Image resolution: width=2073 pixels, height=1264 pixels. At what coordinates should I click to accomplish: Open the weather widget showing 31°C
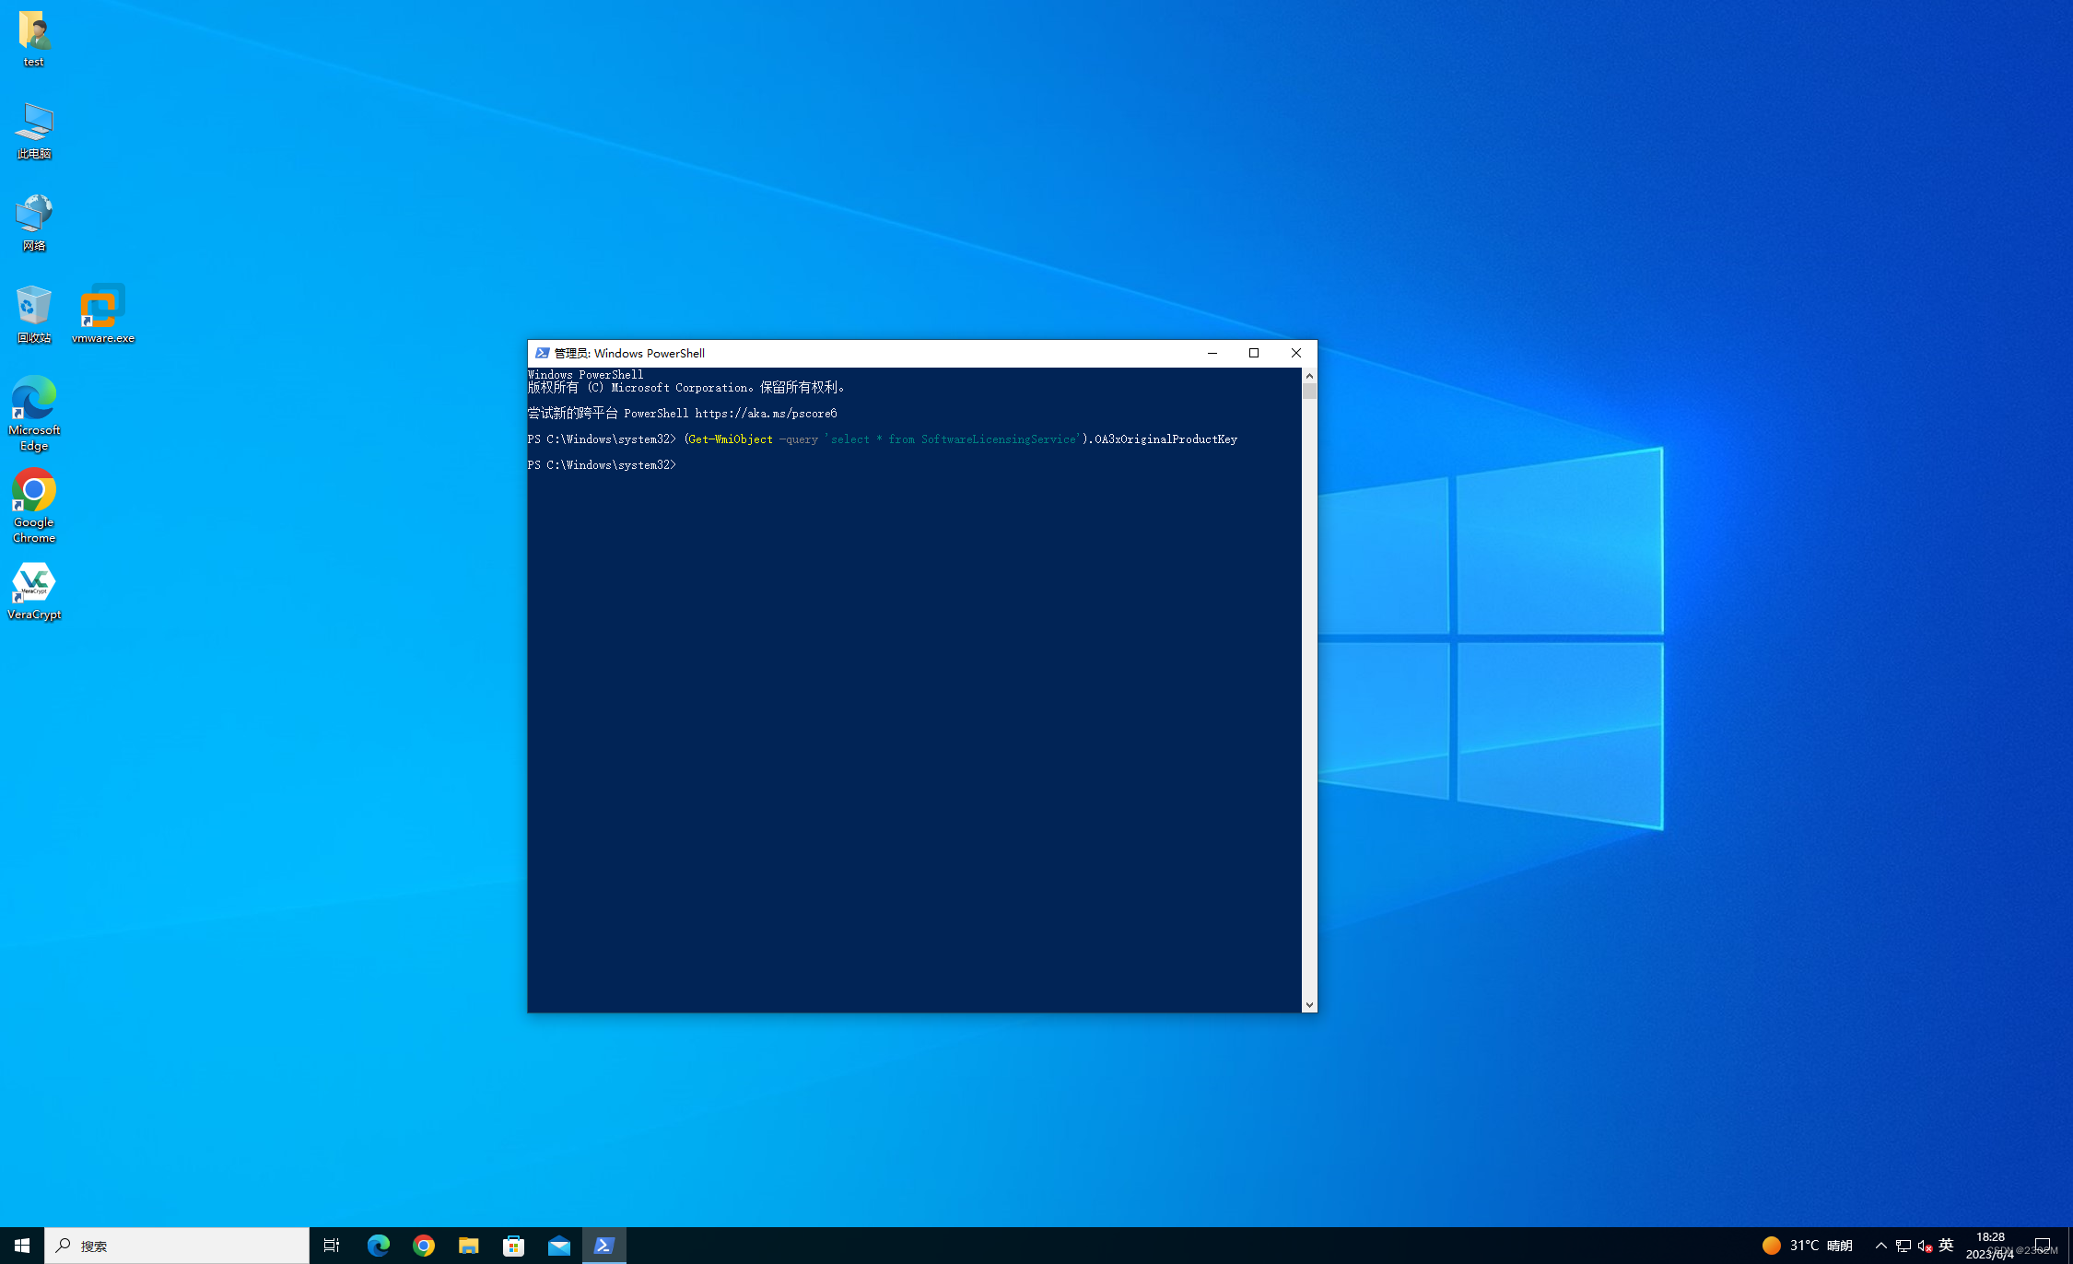(1808, 1246)
